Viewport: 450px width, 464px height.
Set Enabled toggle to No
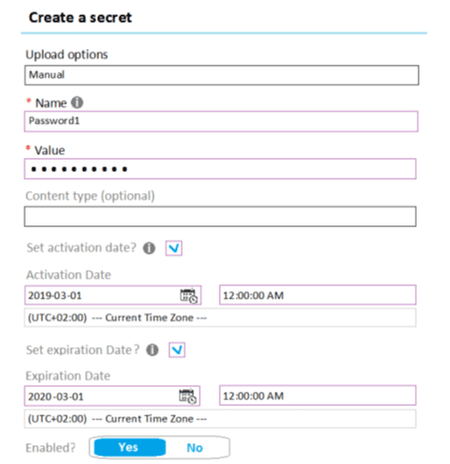195,448
